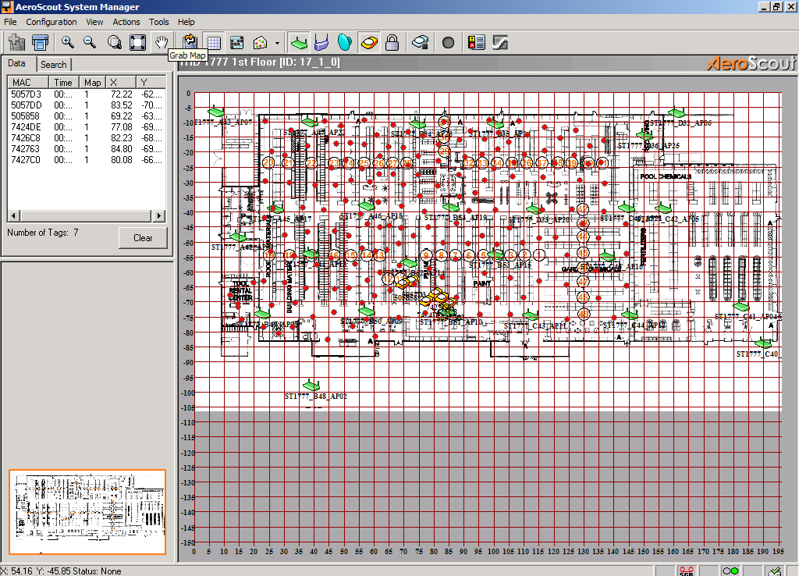Click the graph curve toolbar icon
799x576 pixels.
500,42
